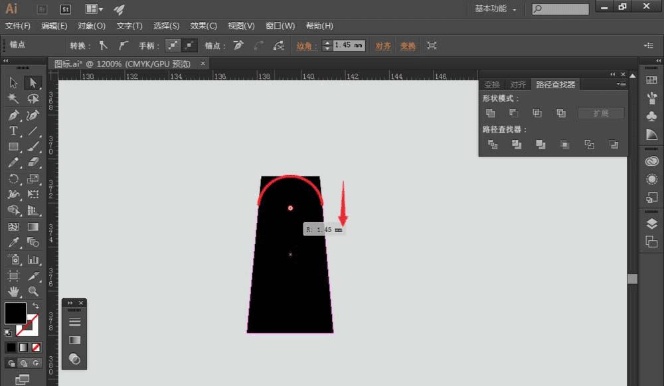Select the Artboard tool
The height and width of the screenshot is (386, 664).
pyautogui.click(x=13, y=276)
